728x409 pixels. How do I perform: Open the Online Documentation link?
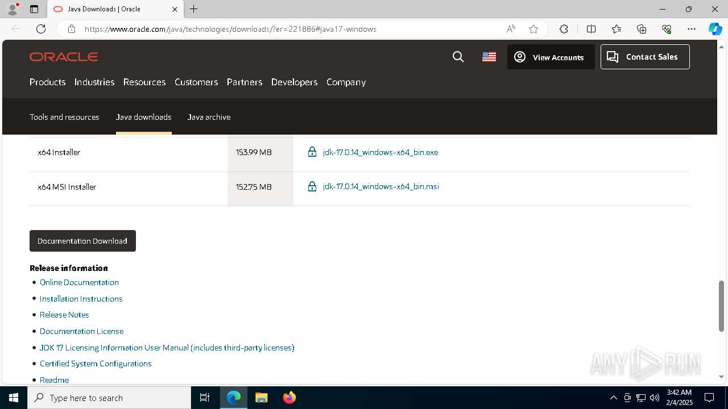(79, 282)
